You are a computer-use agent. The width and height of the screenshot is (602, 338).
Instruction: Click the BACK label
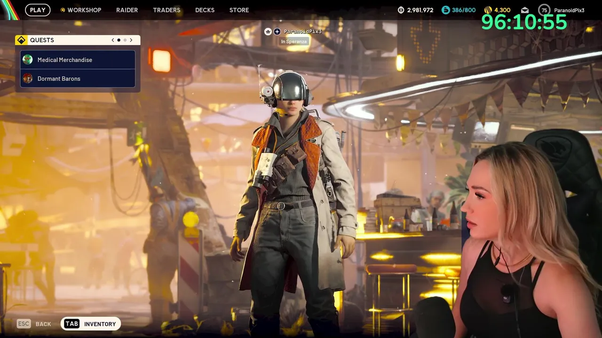coord(43,324)
